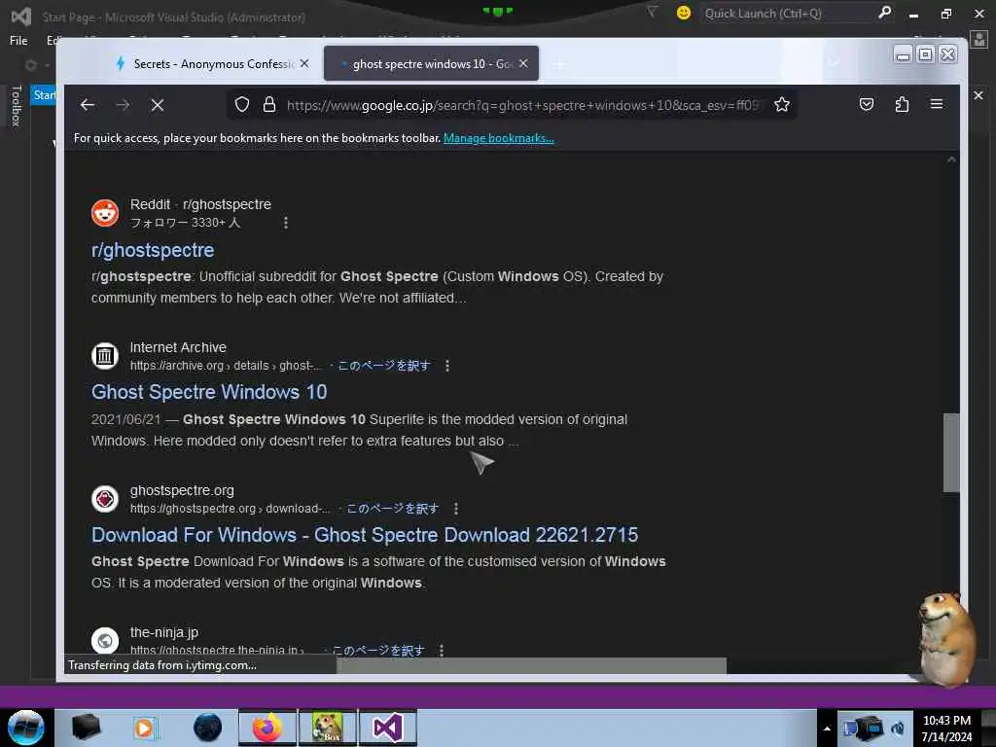996x747 pixels.
Task: Click the URL address field
Action: click(x=521, y=105)
